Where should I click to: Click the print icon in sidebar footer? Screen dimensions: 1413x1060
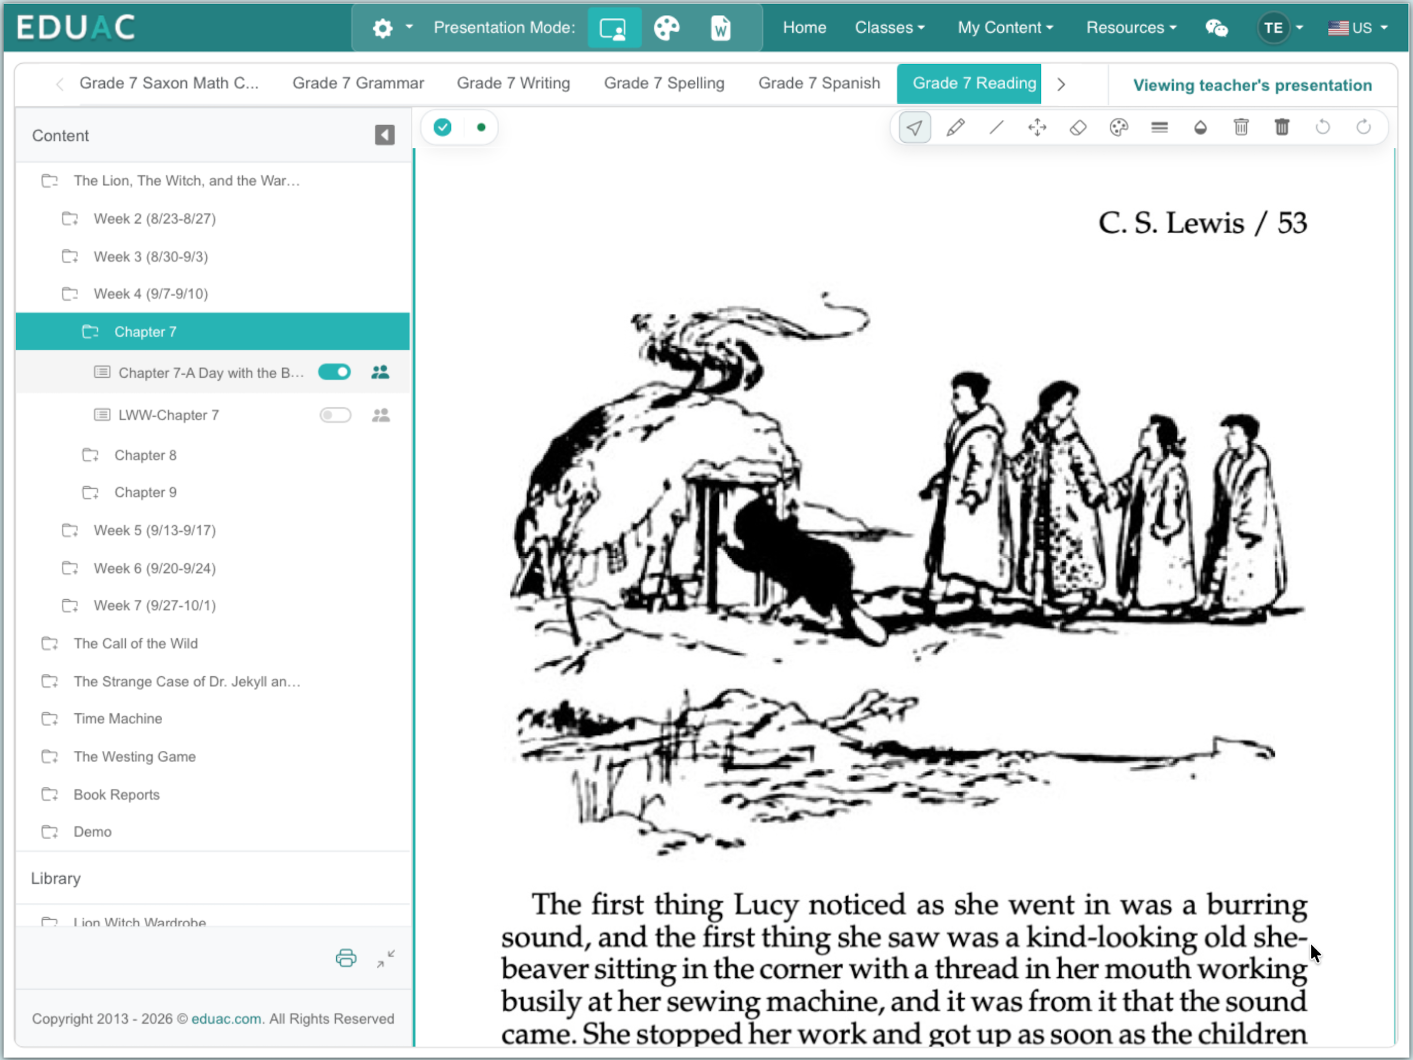[x=346, y=958]
